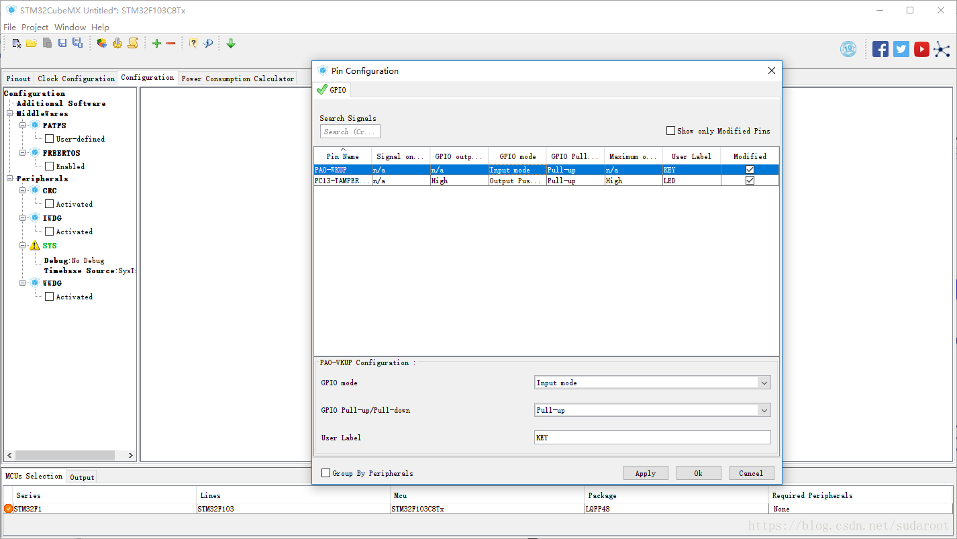Close the Pin Configuration dialog

click(771, 70)
